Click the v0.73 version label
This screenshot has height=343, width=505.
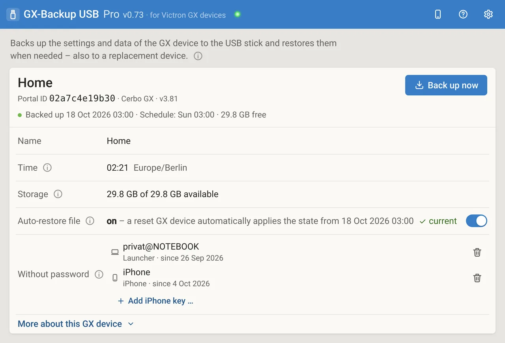click(x=133, y=15)
